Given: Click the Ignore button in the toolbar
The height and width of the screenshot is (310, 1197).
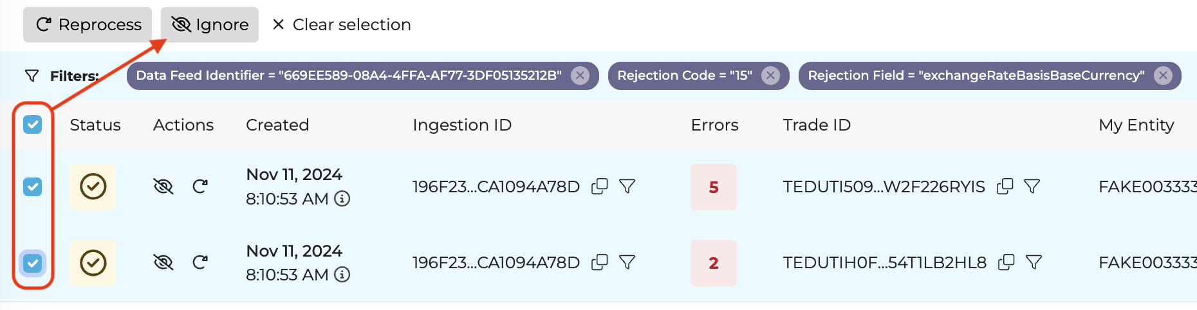Looking at the screenshot, I should point(210,24).
